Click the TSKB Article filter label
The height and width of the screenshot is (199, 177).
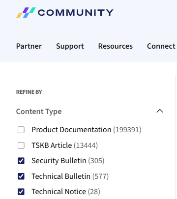click(x=52, y=145)
